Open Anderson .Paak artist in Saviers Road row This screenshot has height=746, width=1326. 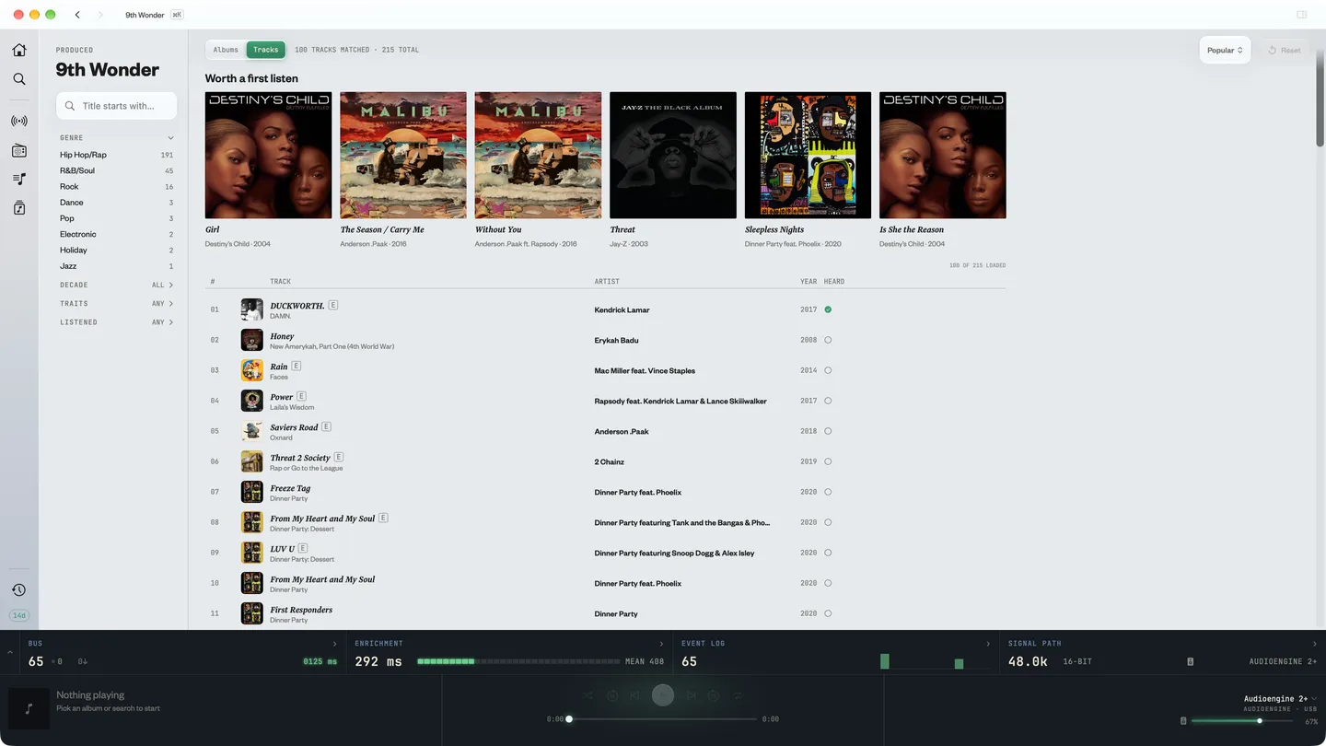tap(621, 431)
